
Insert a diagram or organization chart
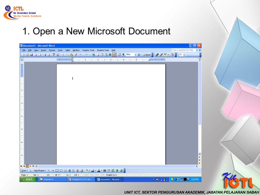click(x=73, y=170)
